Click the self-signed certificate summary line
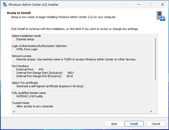Screen dimensions: 169x130 50,86
